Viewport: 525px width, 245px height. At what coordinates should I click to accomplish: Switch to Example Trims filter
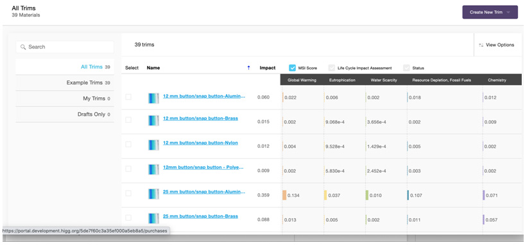(65, 83)
